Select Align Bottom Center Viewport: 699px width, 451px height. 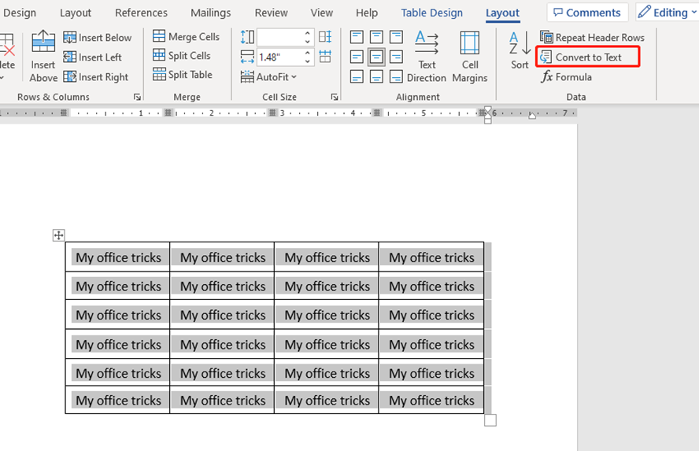(x=376, y=76)
